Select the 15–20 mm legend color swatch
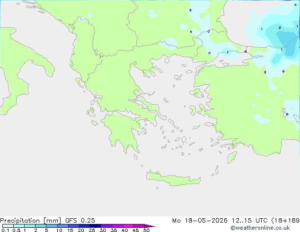The width and height of the screenshot is (300, 232). [x=74, y=226]
